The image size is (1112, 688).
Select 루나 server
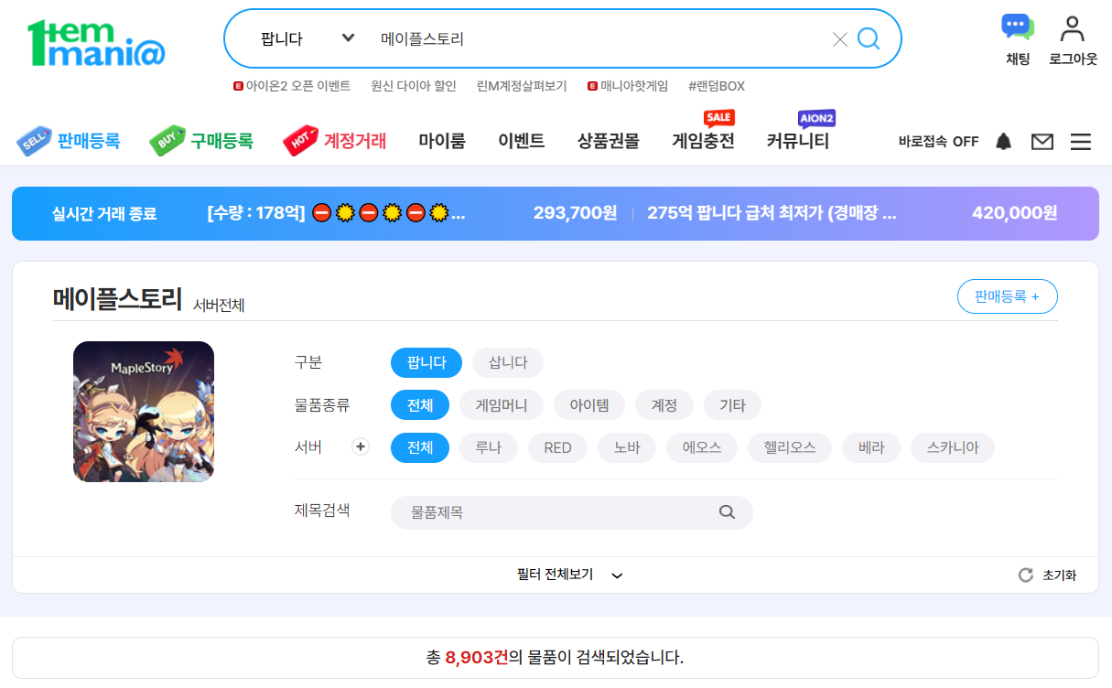click(x=489, y=447)
